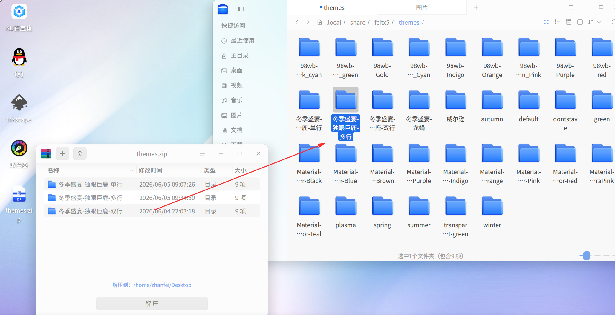Go back in file manager navigation
Viewport: 615px width, 315px height.
click(x=297, y=22)
